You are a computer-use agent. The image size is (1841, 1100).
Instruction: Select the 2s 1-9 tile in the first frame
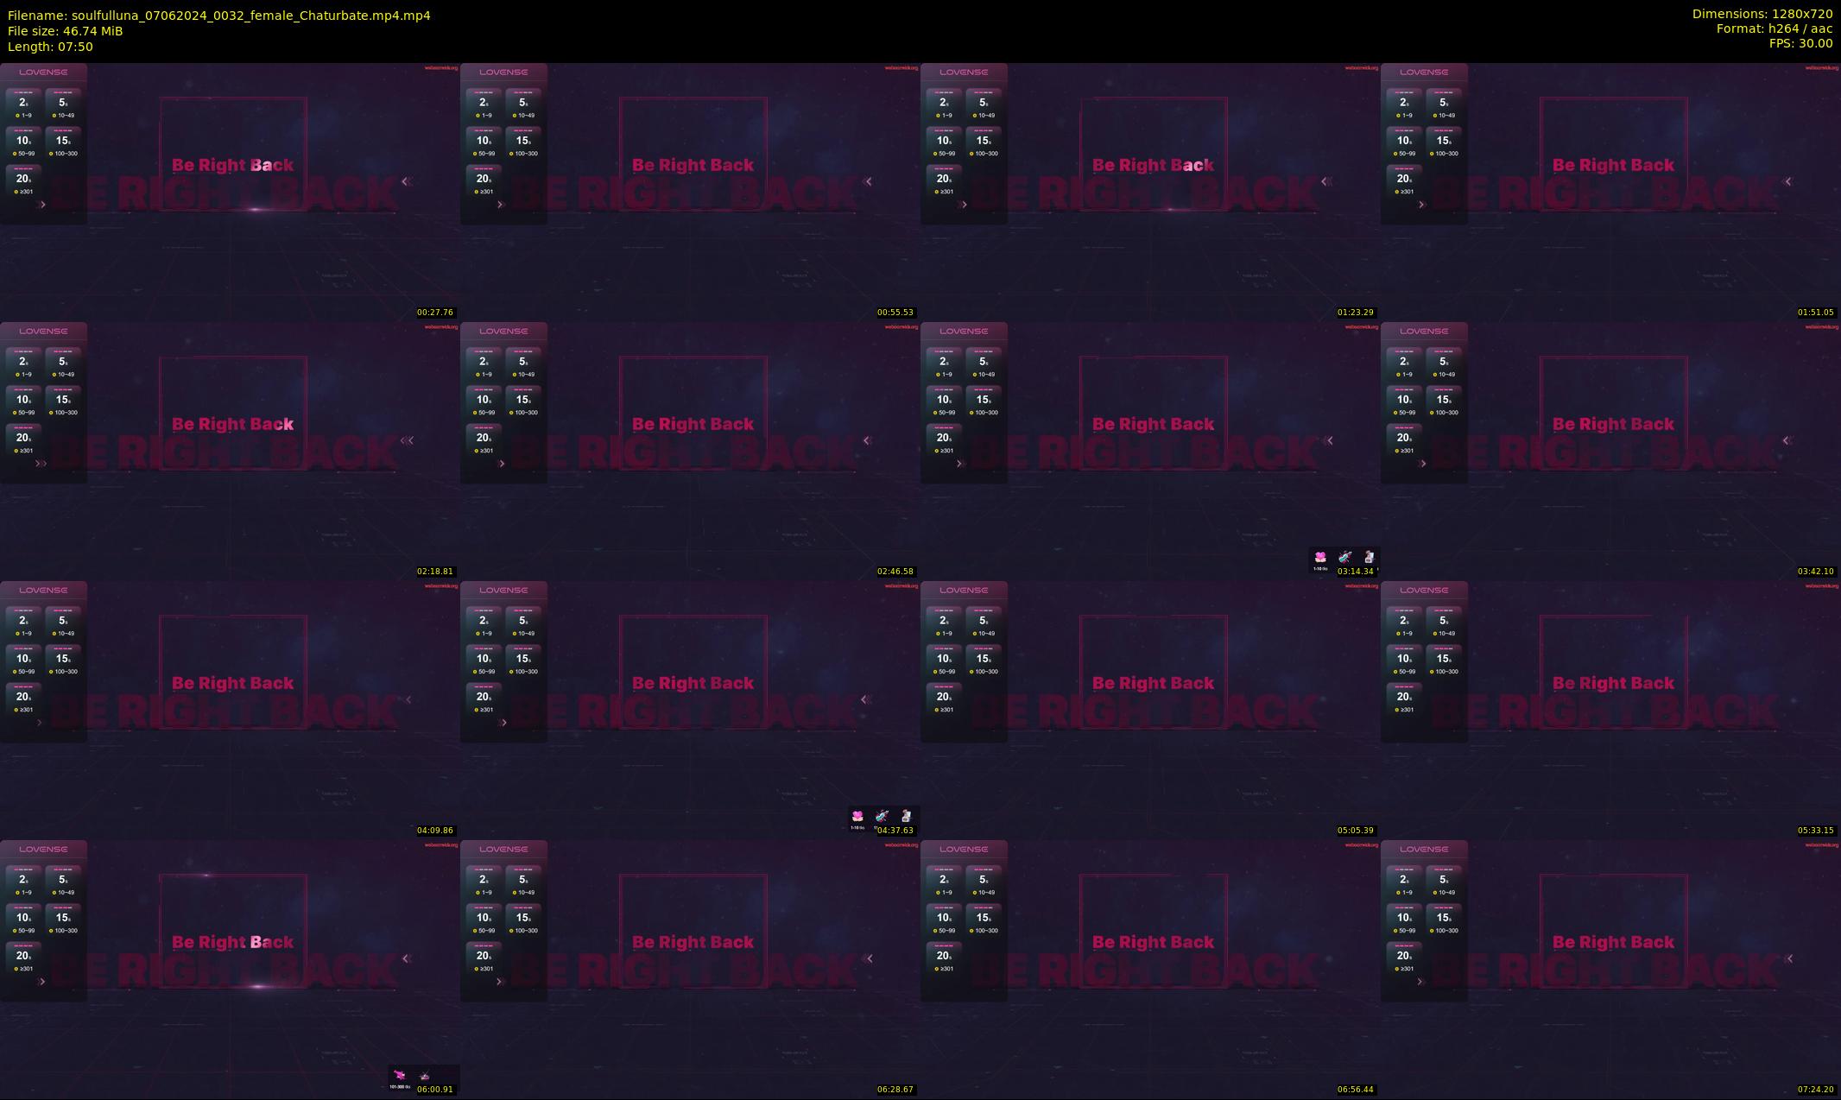(23, 105)
